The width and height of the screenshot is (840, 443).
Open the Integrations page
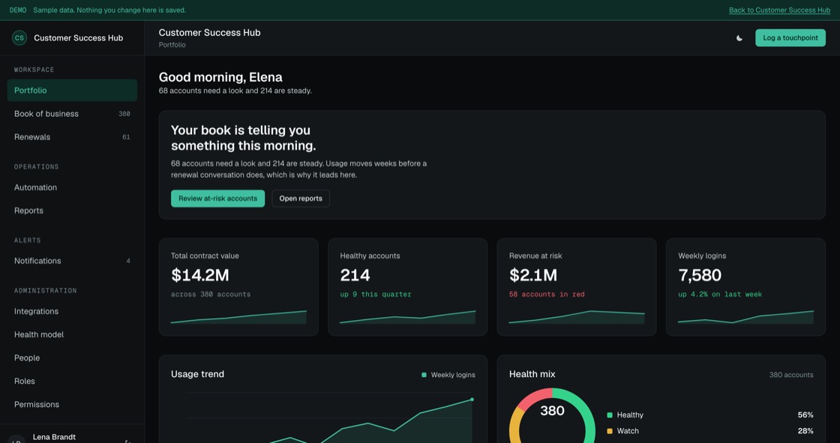[x=72, y=311]
